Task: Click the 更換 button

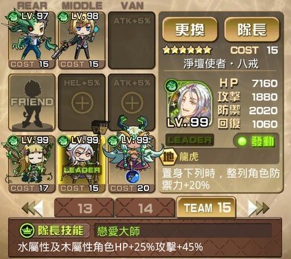Action: pyautogui.click(x=190, y=30)
